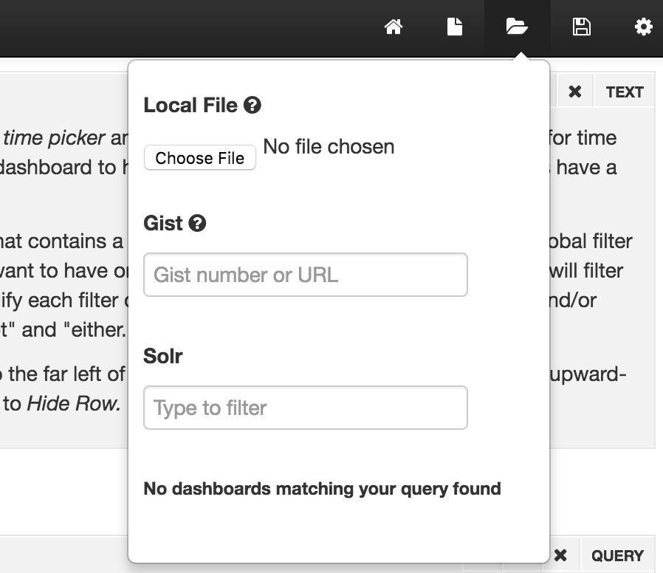Go to the Home dashboard icon

[x=394, y=27]
